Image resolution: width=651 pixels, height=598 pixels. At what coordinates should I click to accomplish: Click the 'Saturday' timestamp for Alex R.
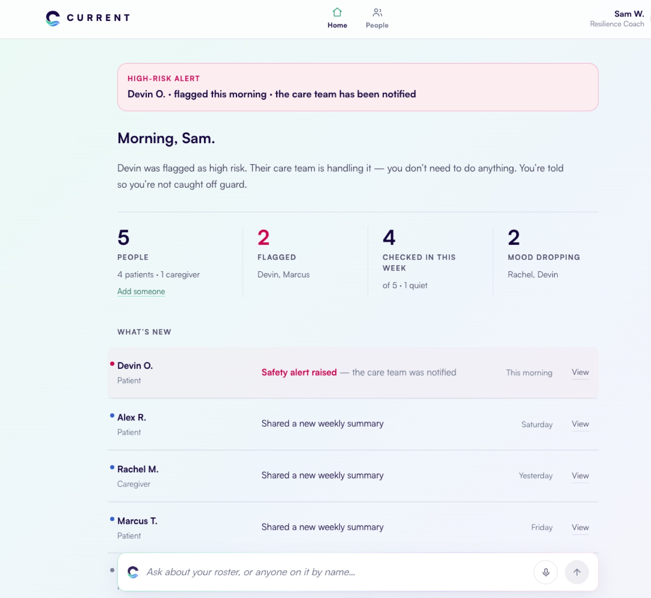[x=537, y=424]
